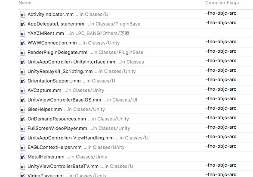Click the compiler flag for UnityReplayKit_Scripting.mm
Image resolution: width=253 pixels, height=177 pixels.
coord(221,70)
